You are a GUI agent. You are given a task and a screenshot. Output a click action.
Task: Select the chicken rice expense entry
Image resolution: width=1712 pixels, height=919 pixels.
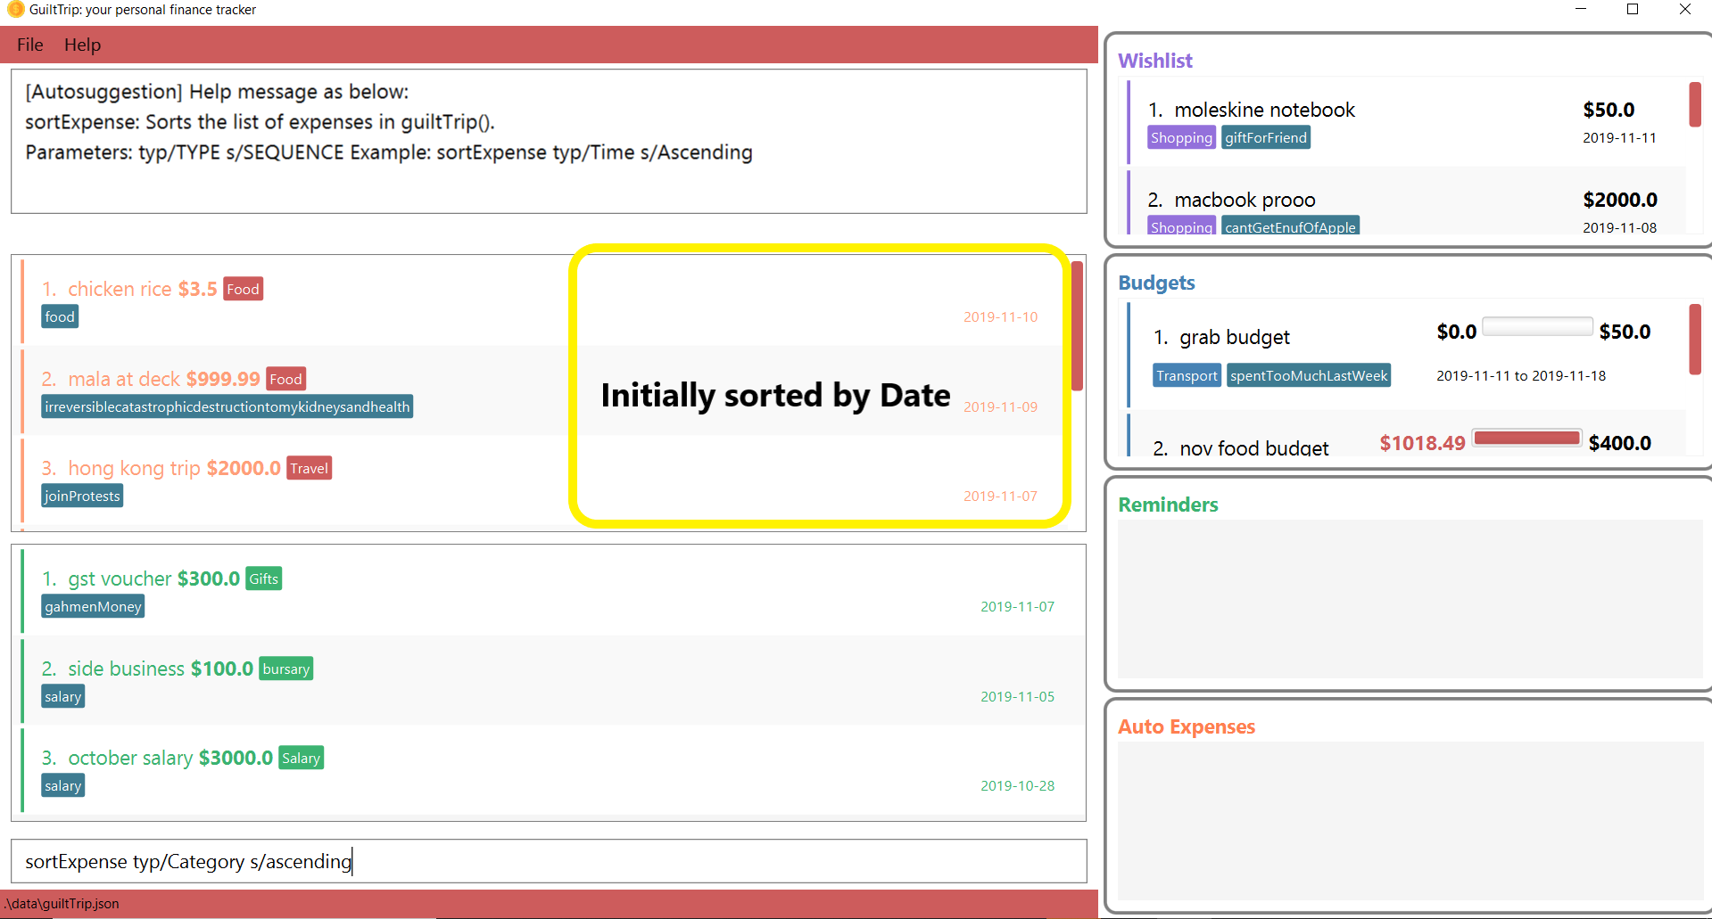click(x=544, y=301)
